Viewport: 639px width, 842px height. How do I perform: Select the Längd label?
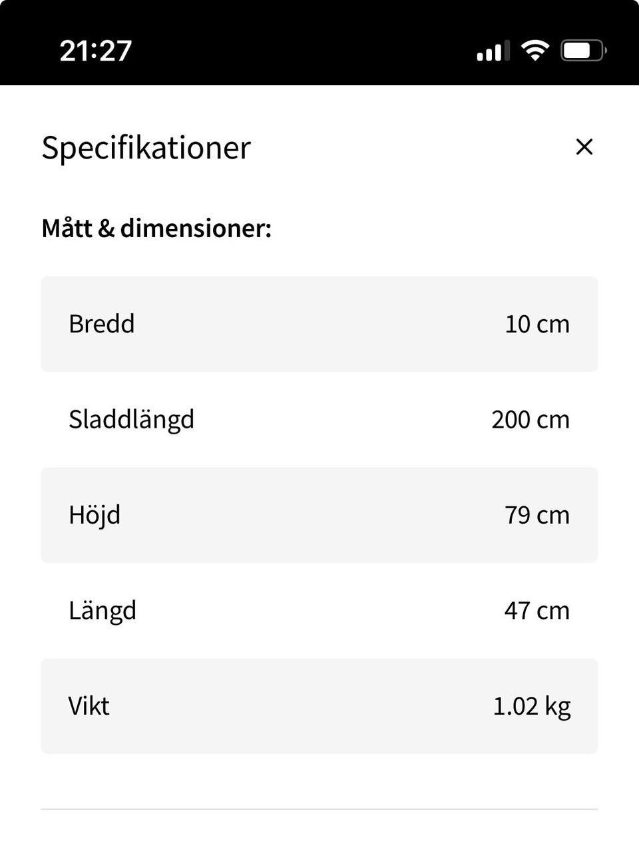tap(103, 611)
